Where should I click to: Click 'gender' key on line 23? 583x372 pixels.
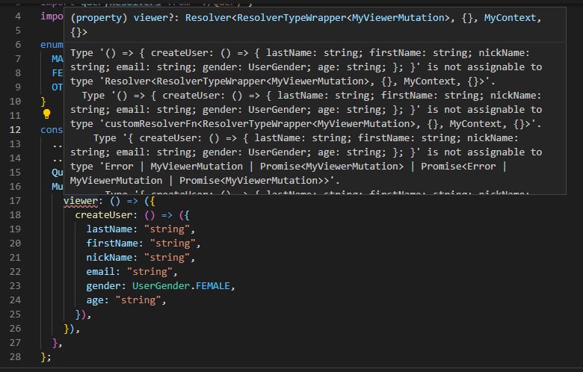pyautogui.click(x=103, y=286)
